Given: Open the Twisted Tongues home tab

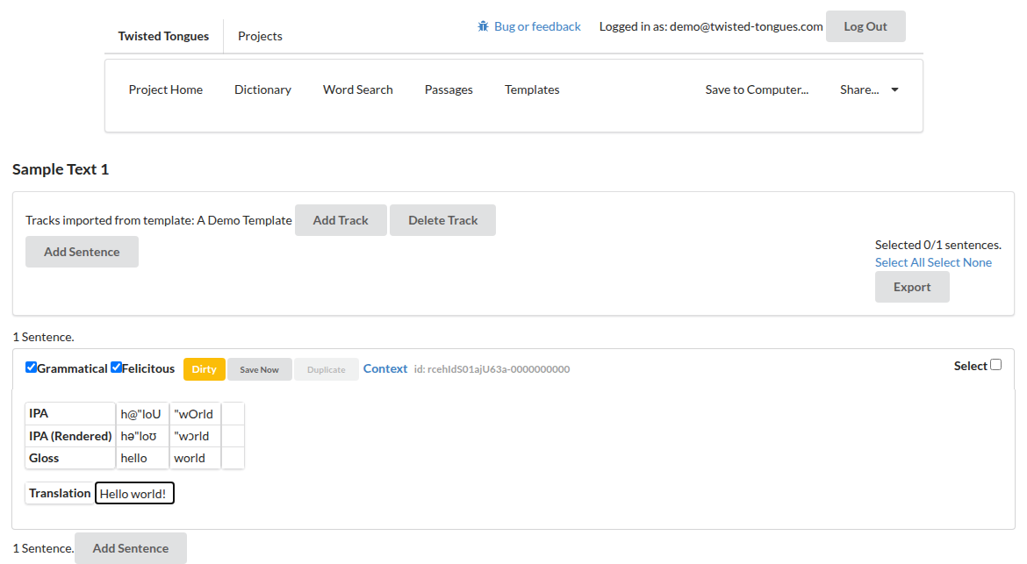Looking at the screenshot, I should point(163,36).
